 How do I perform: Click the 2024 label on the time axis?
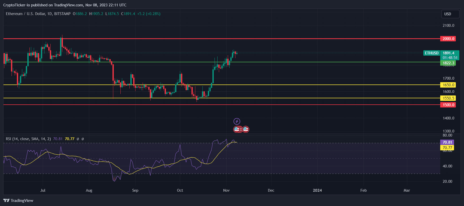[317, 190]
